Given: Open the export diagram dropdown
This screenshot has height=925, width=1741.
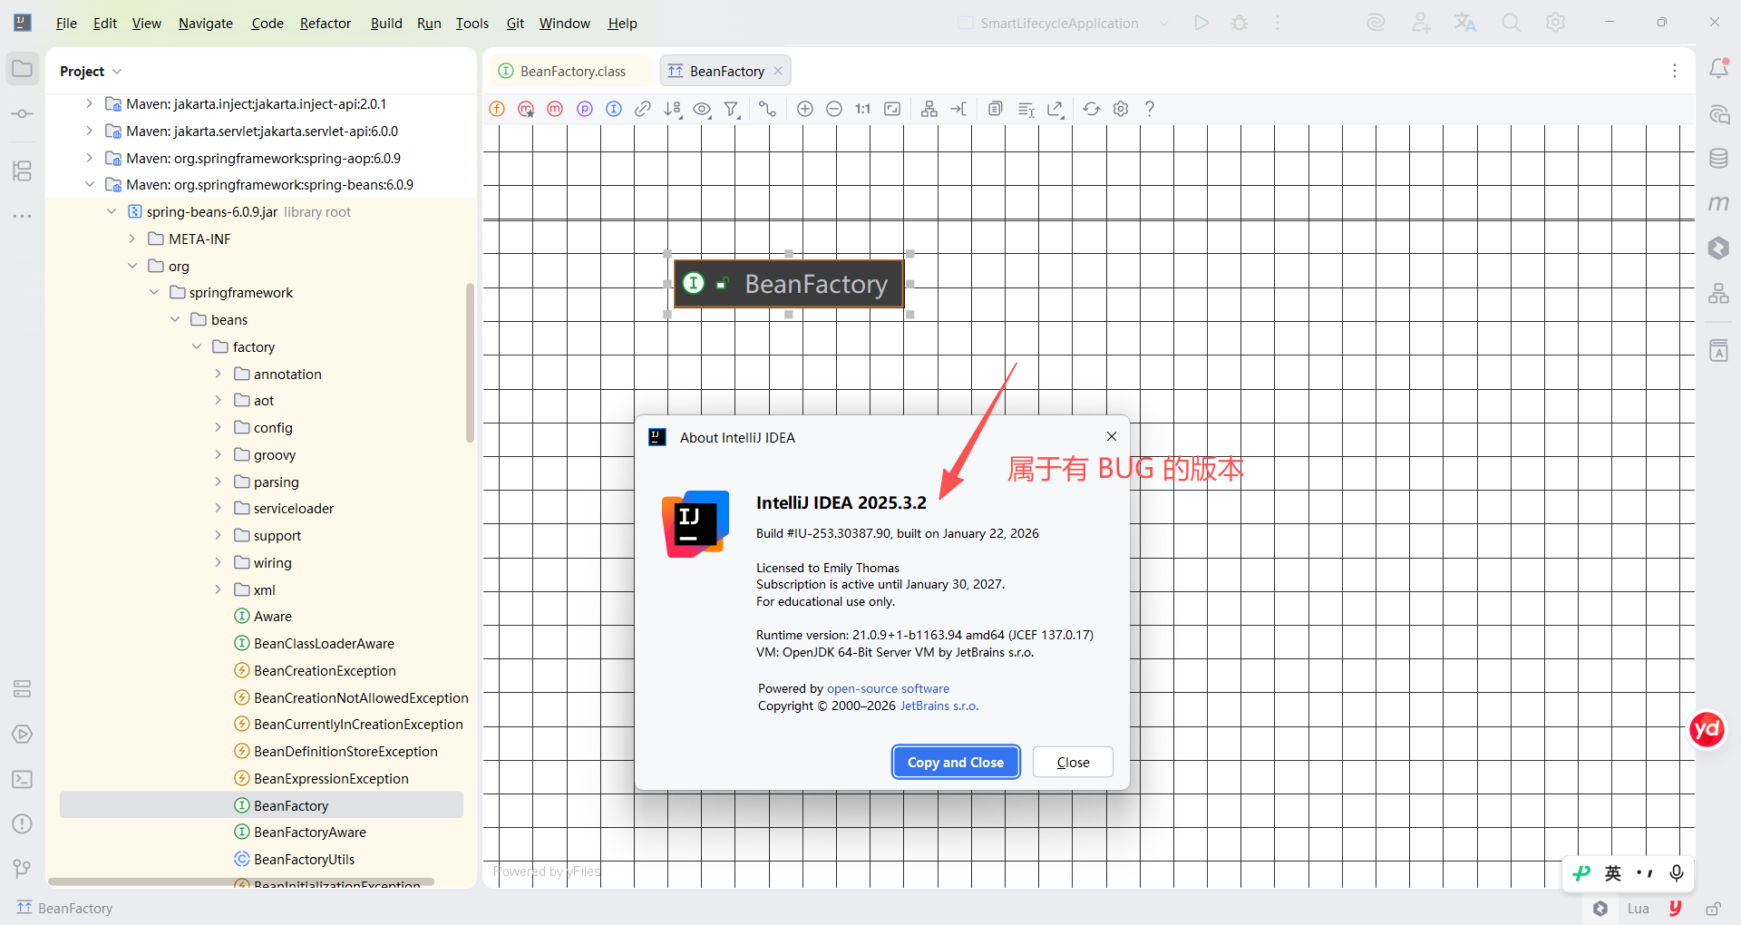Looking at the screenshot, I should [1055, 109].
